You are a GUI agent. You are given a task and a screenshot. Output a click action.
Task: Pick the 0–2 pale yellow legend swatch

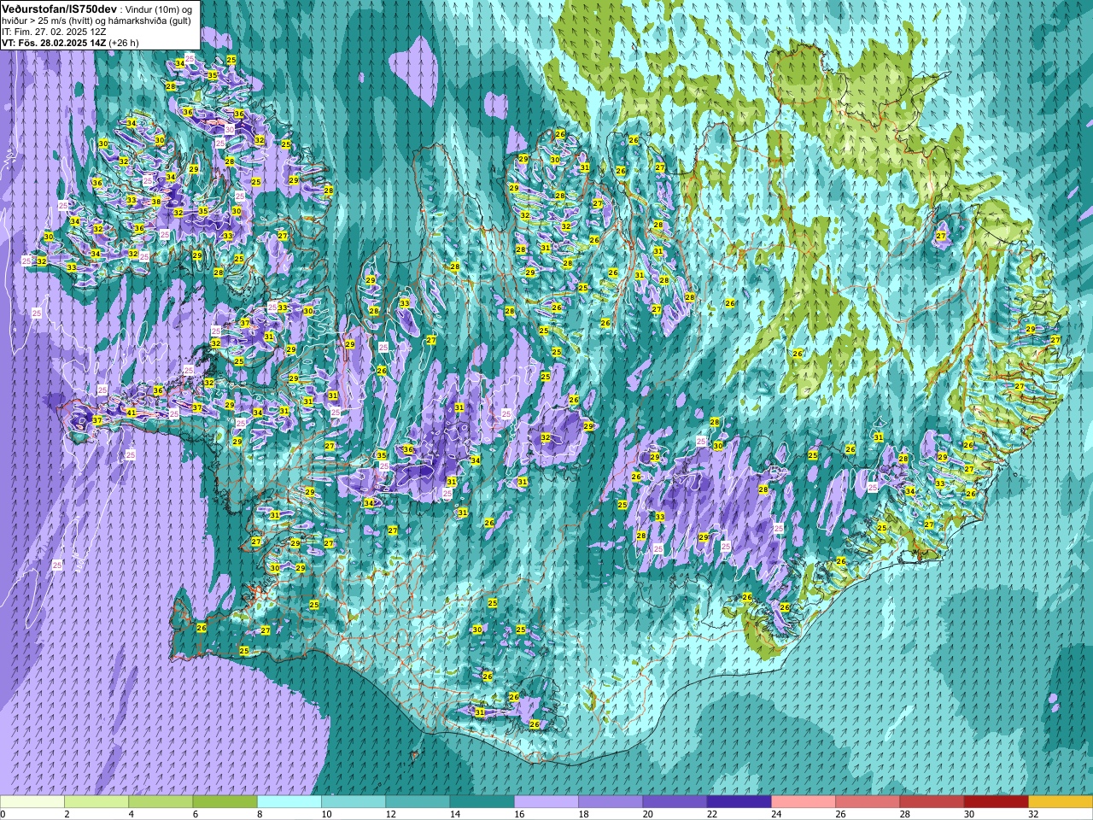32,802
